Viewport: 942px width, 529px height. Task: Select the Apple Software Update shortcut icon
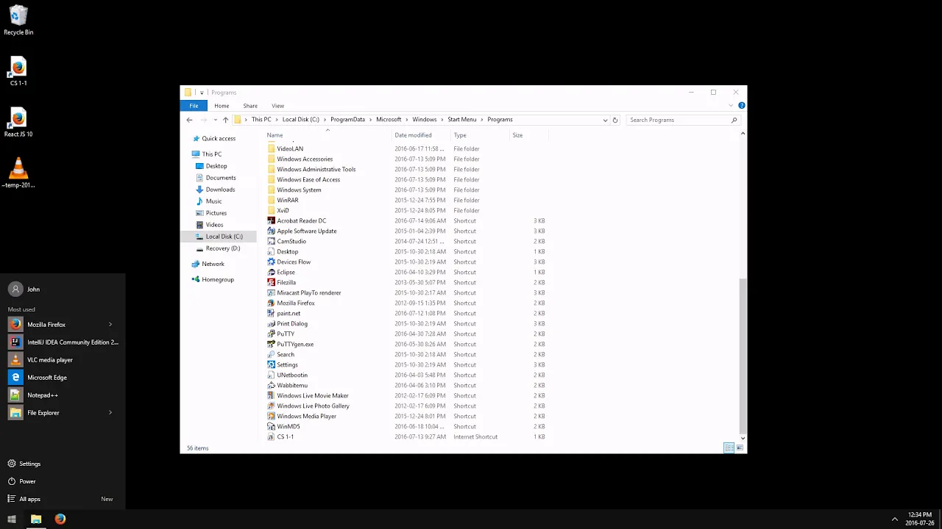tap(271, 231)
